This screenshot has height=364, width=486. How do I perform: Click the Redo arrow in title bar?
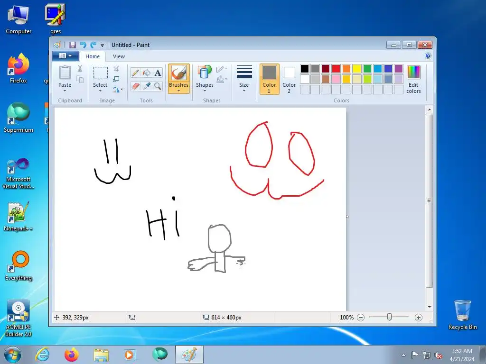click(x=93, y=45)
